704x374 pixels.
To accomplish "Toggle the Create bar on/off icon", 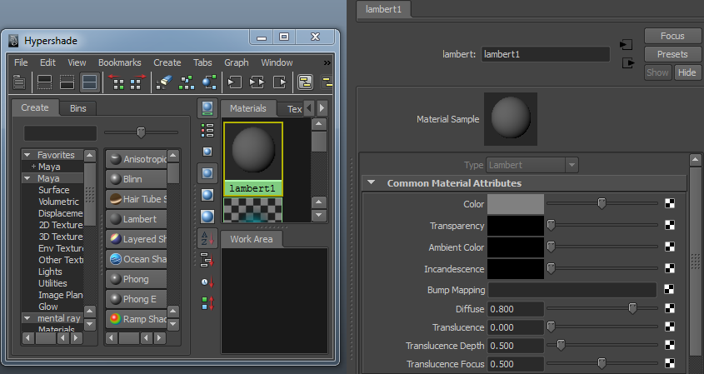I will (19, 82).
